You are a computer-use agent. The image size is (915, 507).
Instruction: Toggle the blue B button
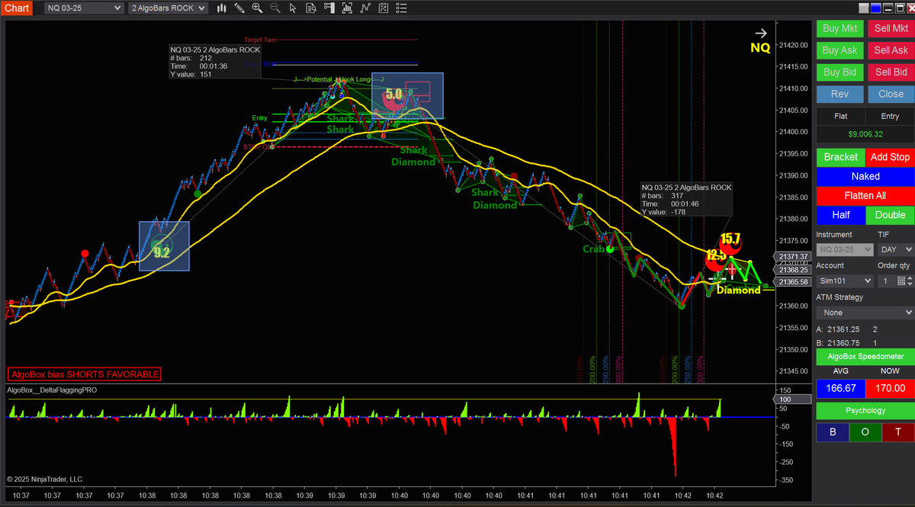click(x=832, y=432)
